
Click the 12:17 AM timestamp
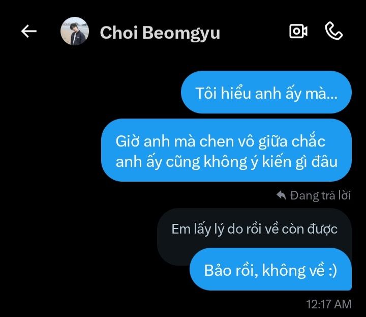pyautogui.click(x=329, y=304)
